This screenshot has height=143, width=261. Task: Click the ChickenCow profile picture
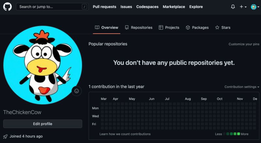[x=43, y=65]
